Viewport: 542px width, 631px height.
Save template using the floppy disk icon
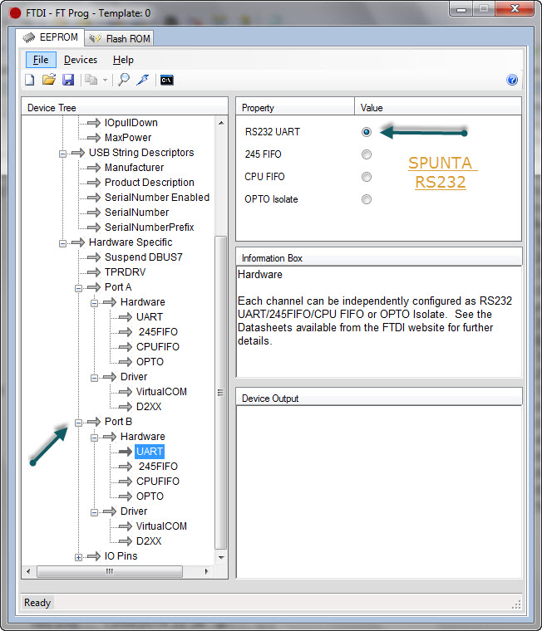[x=68, y=80]
